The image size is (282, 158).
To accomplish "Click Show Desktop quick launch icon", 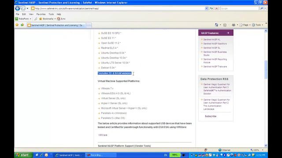I will pyautogui.click(x=37, y=155).
